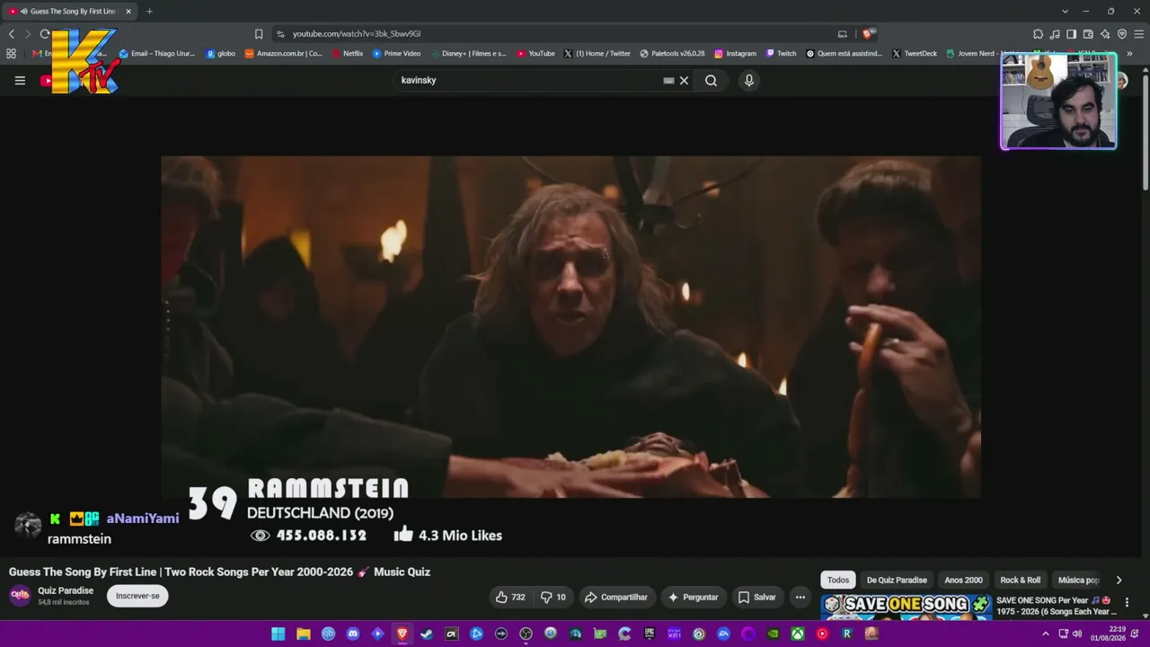Open the system volume control
The image size is (1150, 647).
click(1076, 634)
